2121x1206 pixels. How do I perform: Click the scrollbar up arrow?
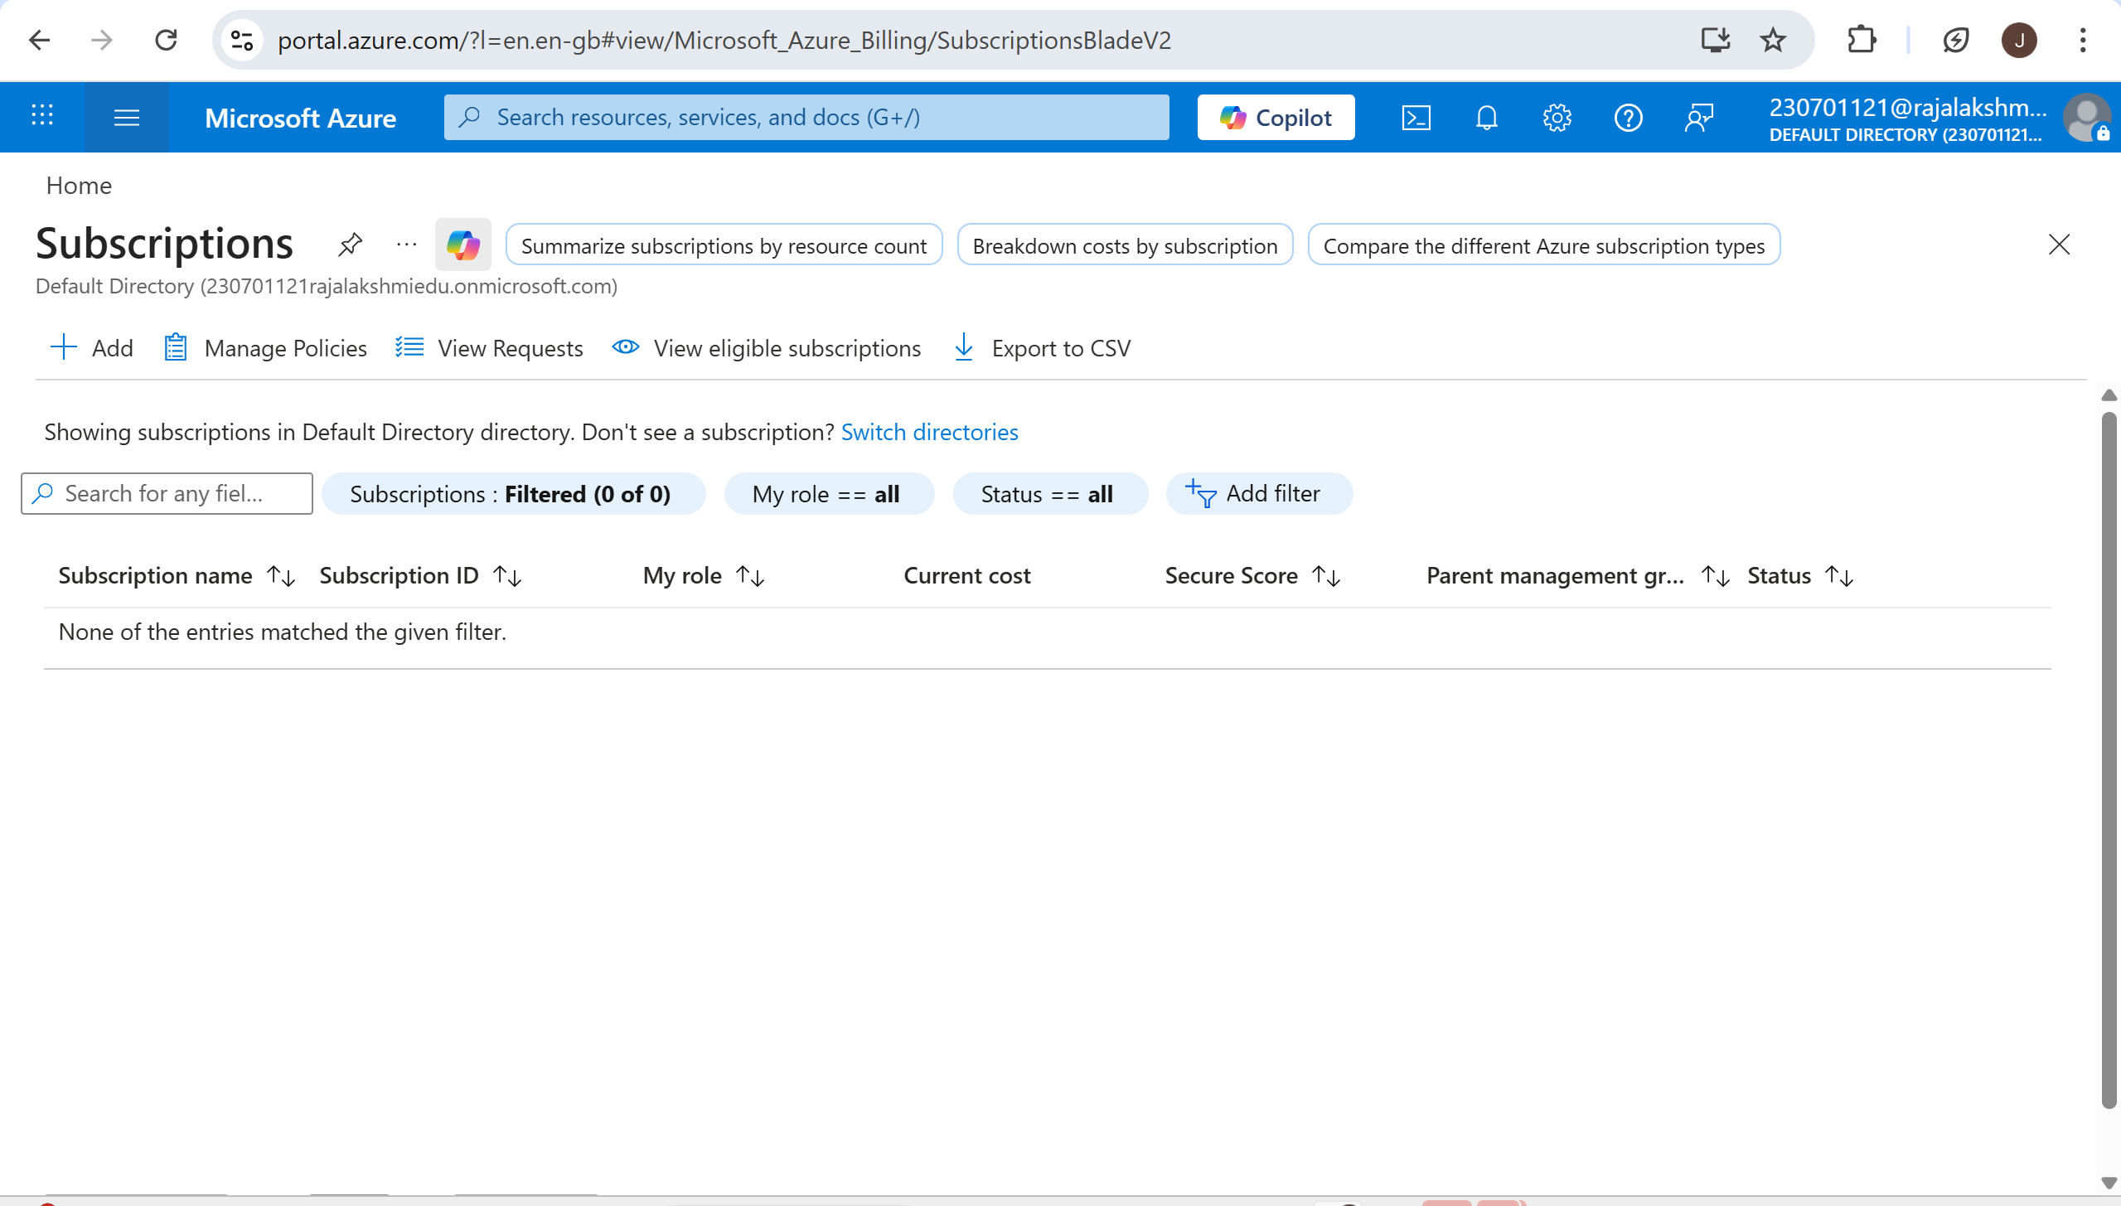[2109, 395]
